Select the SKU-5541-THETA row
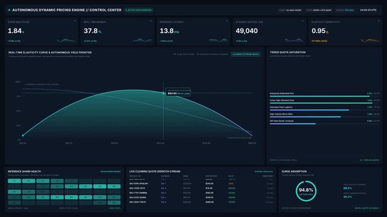Image resolution: width=387 pixels, height=217 pixels. (201, 202)
